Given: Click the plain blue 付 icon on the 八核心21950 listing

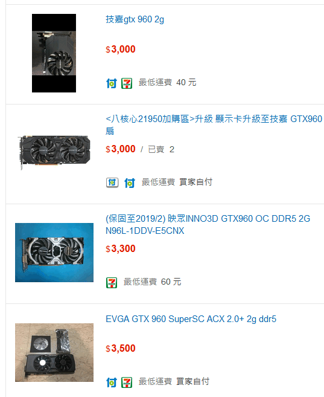Looking at the screenshot, I should pos(130,183).
